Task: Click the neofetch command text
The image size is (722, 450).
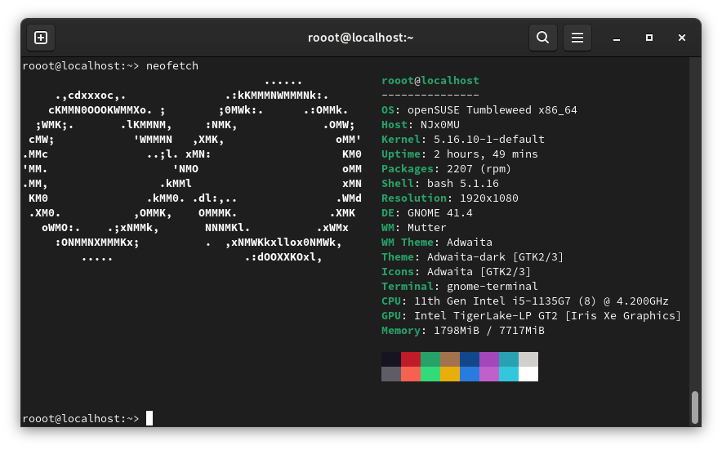Action: click(x=172, y=66)
